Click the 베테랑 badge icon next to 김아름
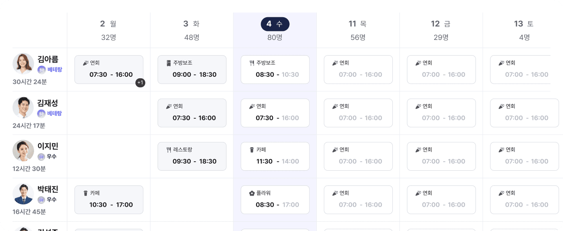Image resolution: width=563 pixels, height=231 pixels. point(42,70)
